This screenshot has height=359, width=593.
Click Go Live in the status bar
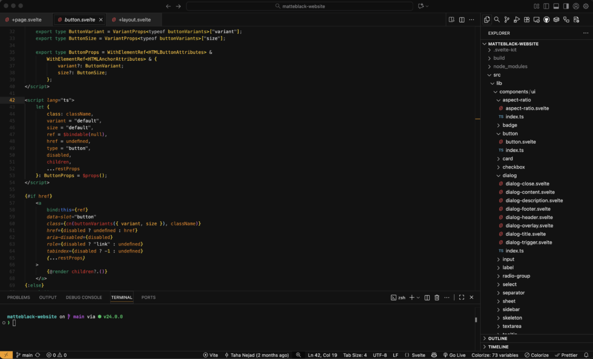pos(455,355)
